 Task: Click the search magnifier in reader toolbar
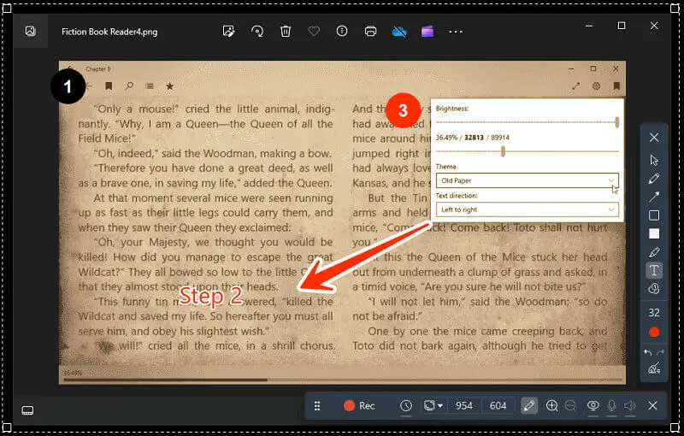point(129,85)
